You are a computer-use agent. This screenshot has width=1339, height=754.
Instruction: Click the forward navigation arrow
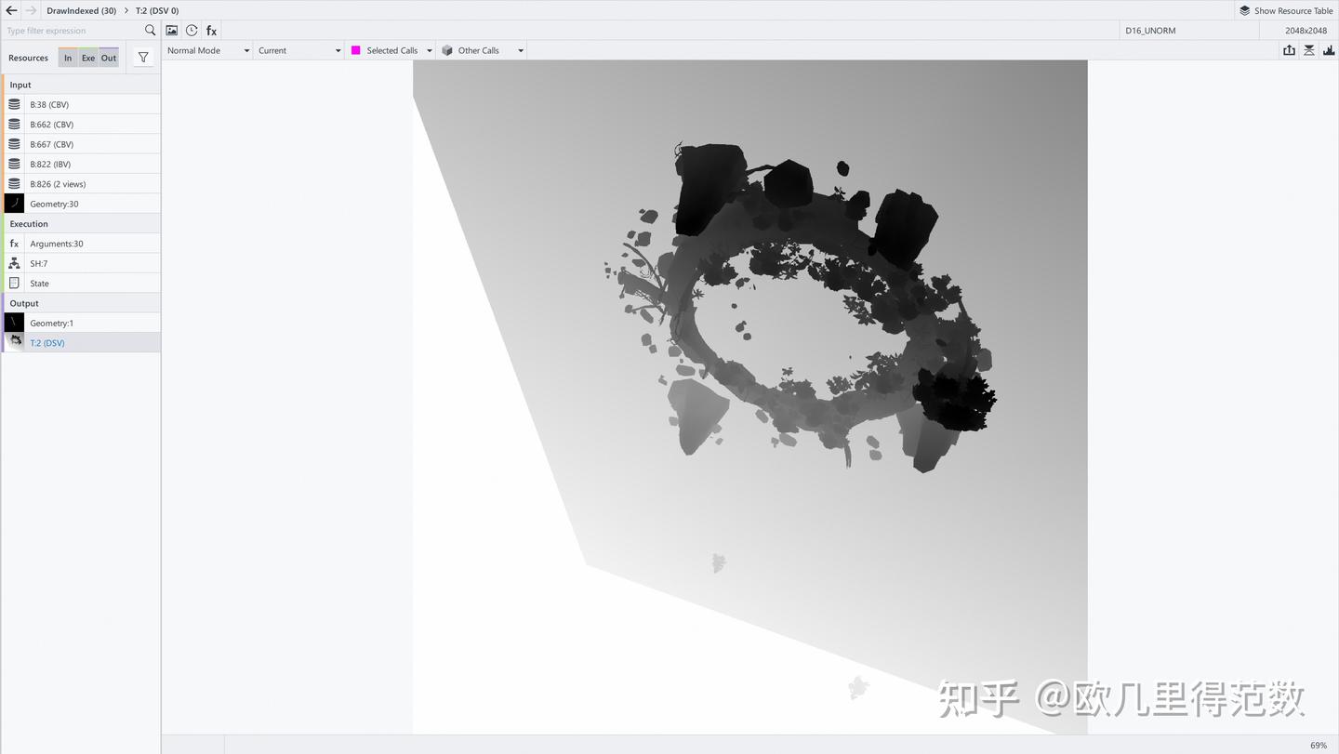[x=31, y=10]
